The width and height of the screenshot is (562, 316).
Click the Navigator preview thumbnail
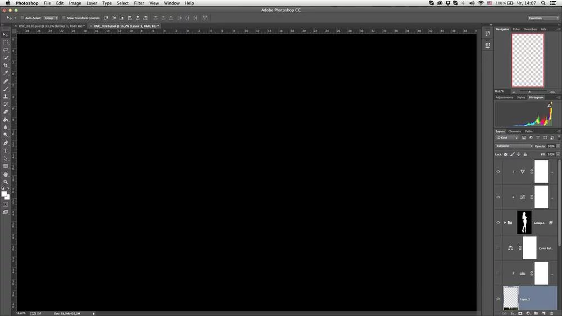coord(528,60)
